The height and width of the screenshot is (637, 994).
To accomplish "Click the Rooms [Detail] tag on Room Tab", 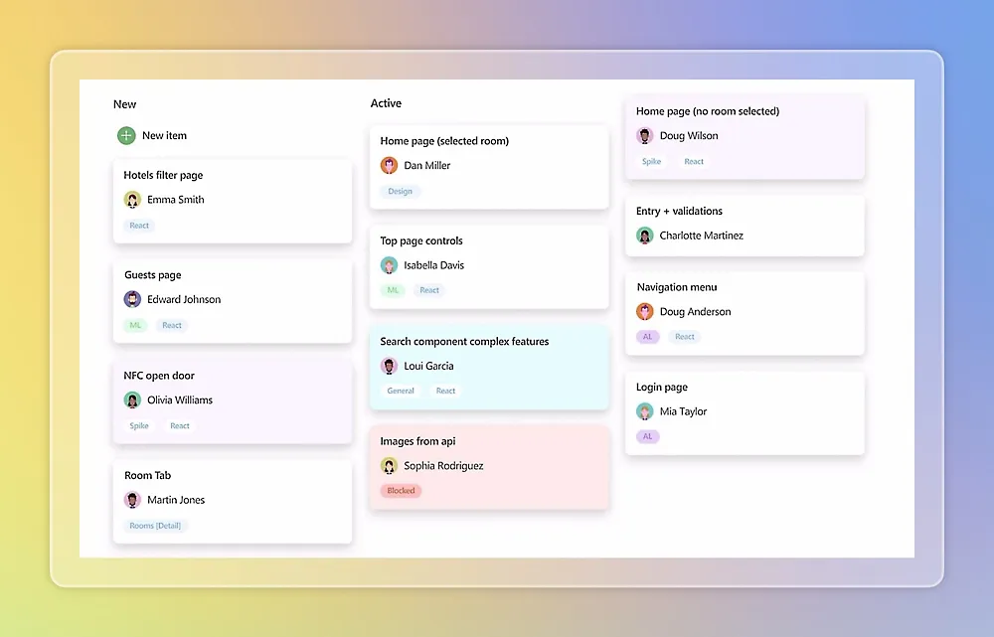I will click(x=155, y=526).
